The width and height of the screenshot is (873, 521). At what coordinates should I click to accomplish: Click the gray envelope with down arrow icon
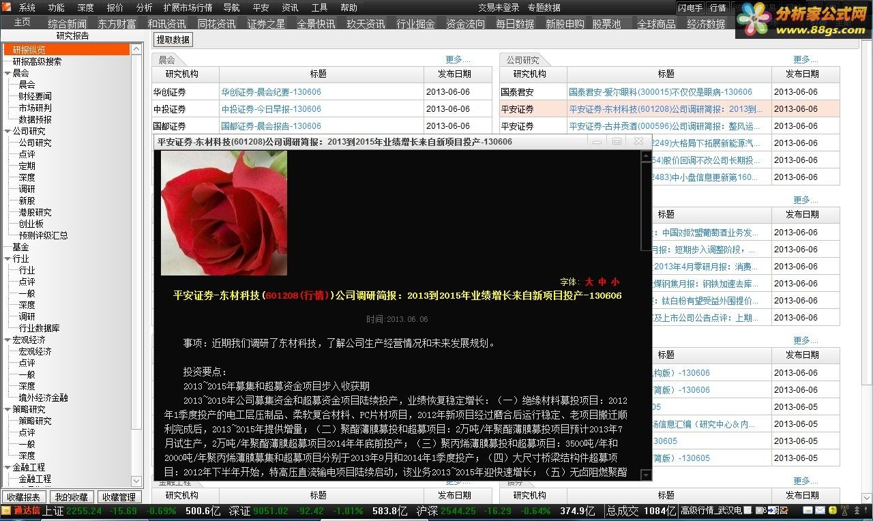pos(759,510)
